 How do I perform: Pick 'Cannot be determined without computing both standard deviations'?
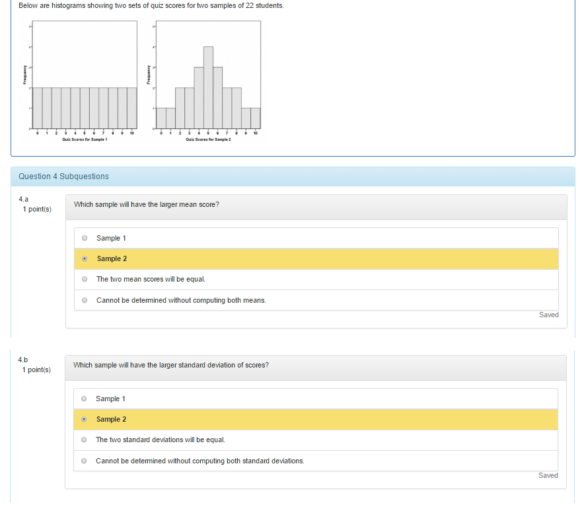[x=84, y=461]
